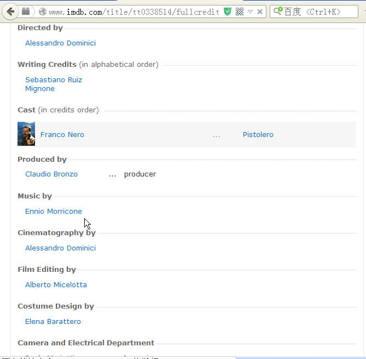Show the page QR code icon

click(x=240, y=12)
